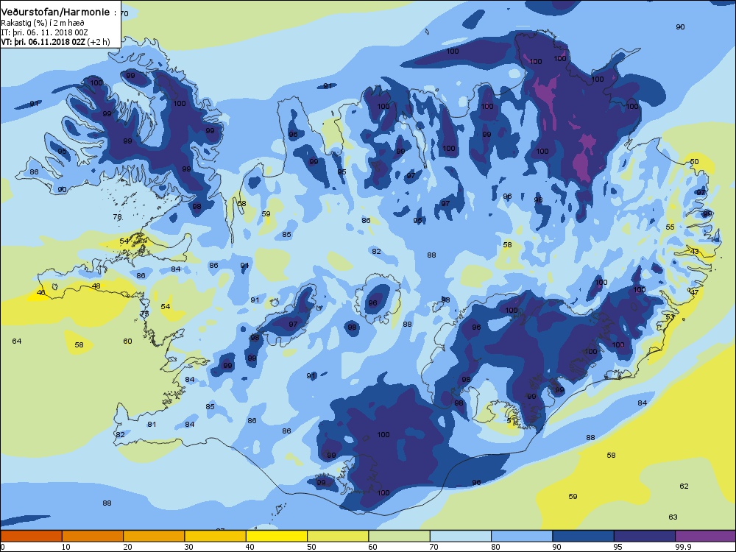The width and height of the screenshot is (736, 552).
Task: Click the map value '63' over the southeast ocean
Action: (x=673, y=517)
